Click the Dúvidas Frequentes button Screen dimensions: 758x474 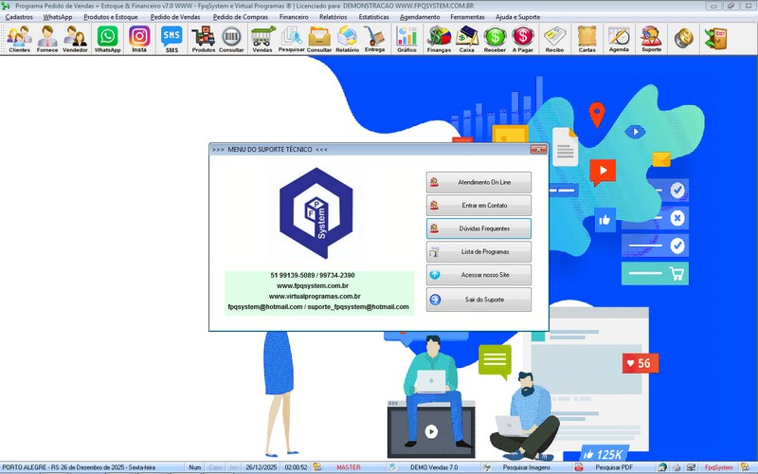[478, 228]
